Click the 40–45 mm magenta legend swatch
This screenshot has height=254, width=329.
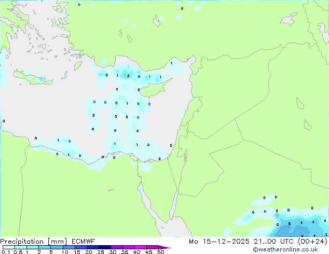point(141,247)
